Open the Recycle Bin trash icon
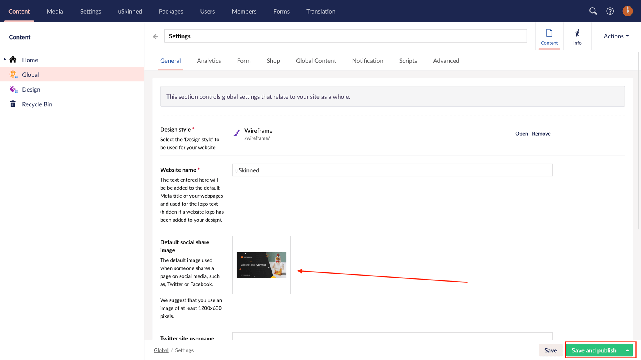Viewport: 641px width, 360px height. (x=13, y=104)
